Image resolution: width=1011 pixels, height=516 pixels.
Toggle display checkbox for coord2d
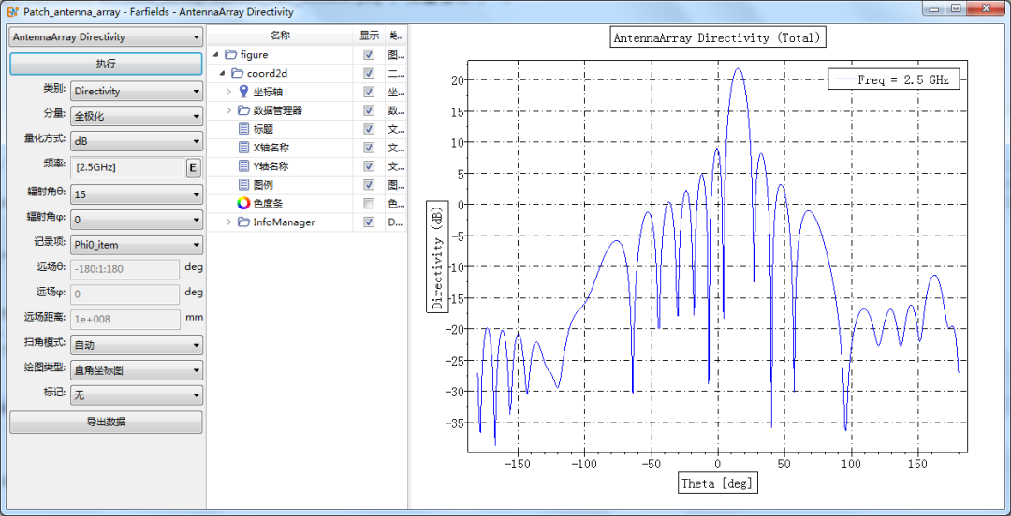369,74
